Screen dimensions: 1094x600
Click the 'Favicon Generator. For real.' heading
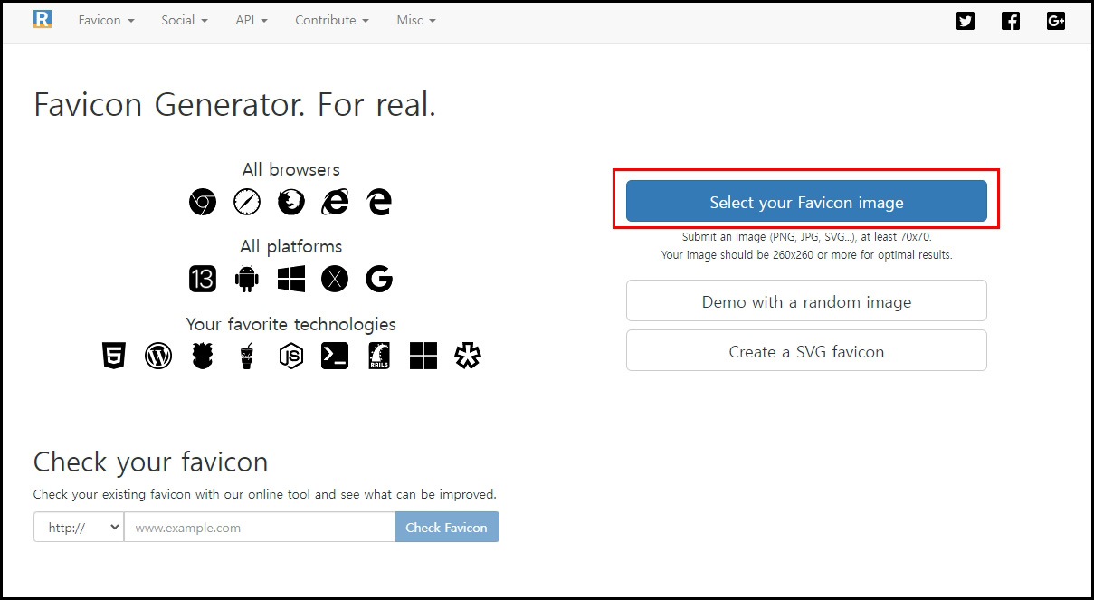(235, 105)
